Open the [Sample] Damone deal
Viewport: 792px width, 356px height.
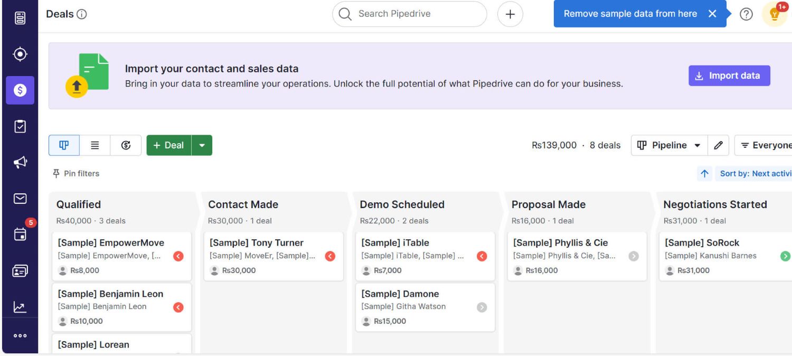[x=425, y=307]
